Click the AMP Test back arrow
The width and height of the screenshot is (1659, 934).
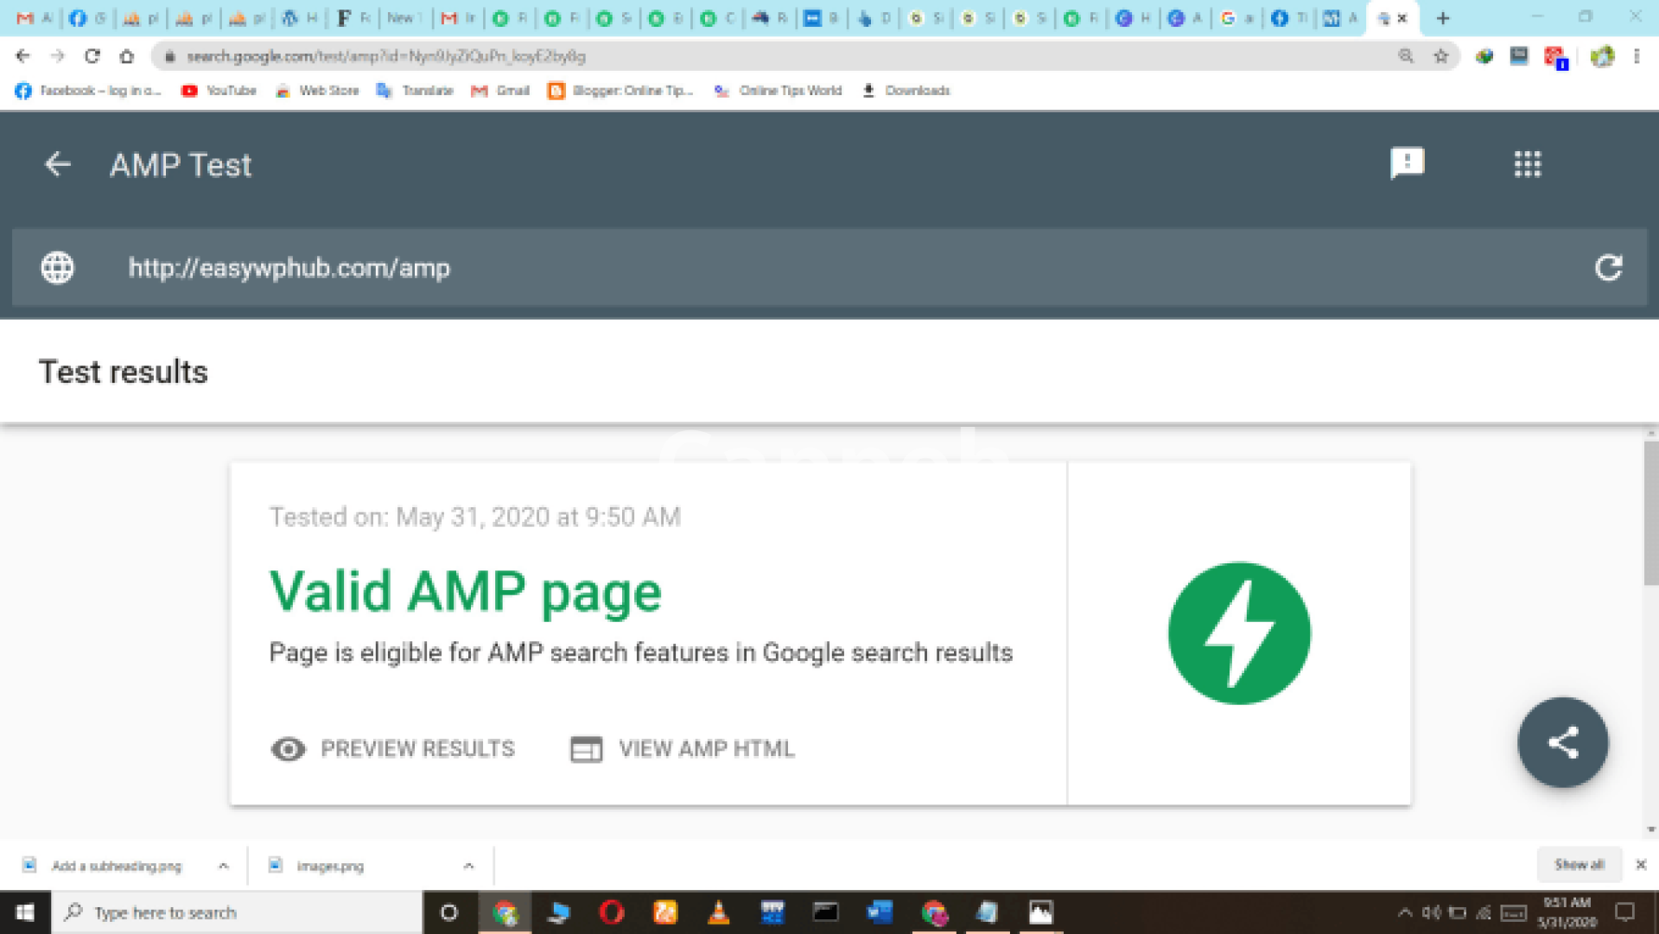click(x=57, y=164)
